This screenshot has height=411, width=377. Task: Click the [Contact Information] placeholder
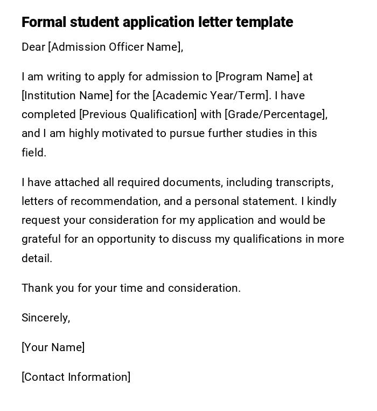point(76,377)
